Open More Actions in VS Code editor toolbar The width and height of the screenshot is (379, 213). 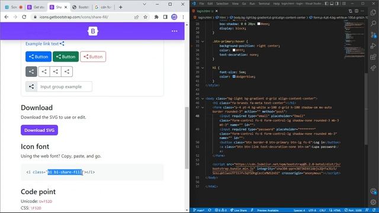pos(362,11)
